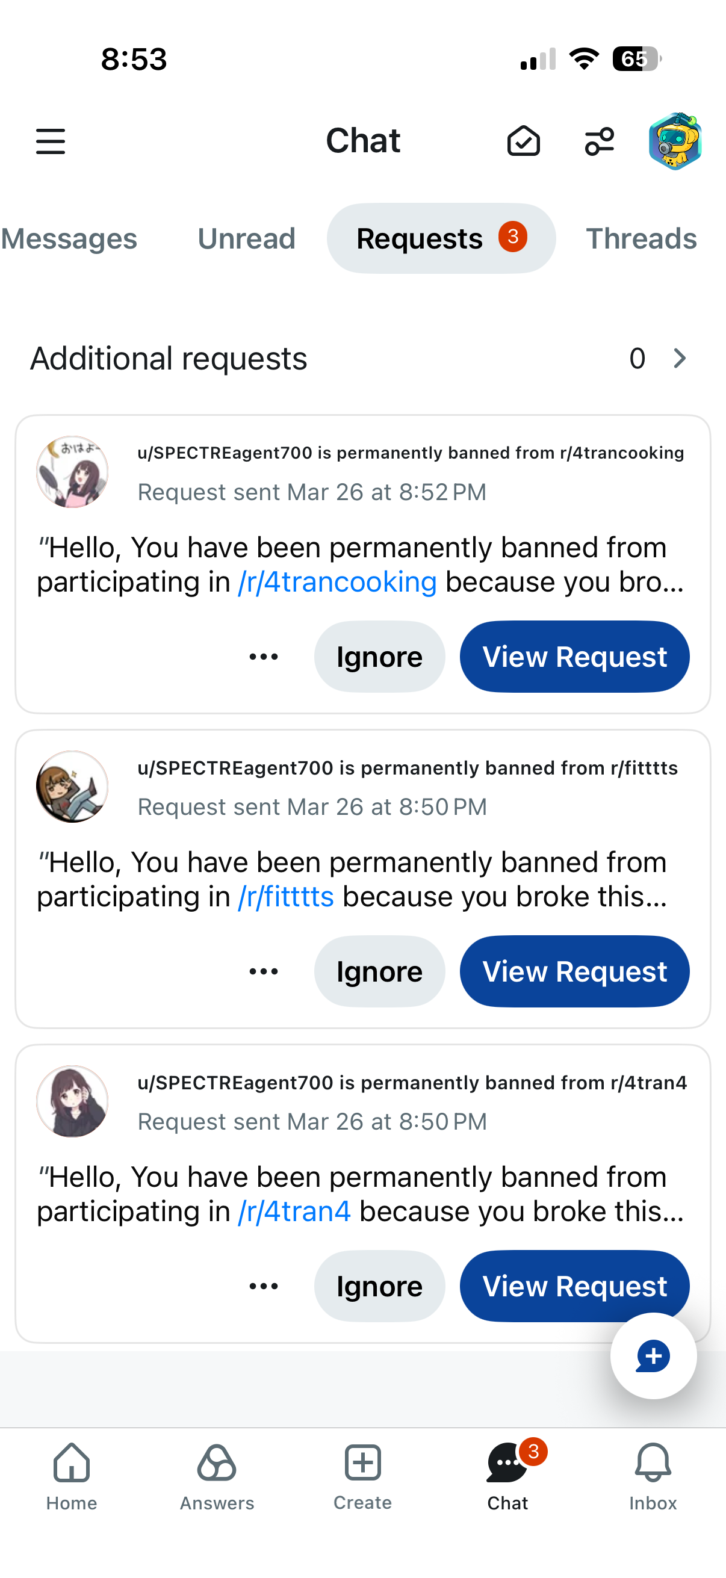Tap the r/4trancooking sender avatar thumbnail

72,472
